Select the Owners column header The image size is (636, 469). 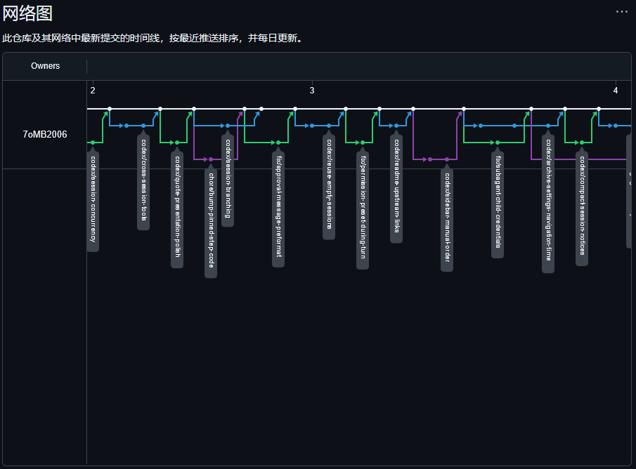(x=45, y=66)
